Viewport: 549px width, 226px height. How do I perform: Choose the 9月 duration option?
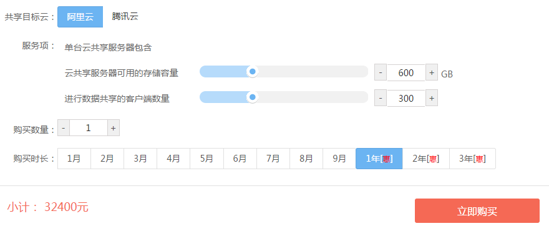pos(339,159)
